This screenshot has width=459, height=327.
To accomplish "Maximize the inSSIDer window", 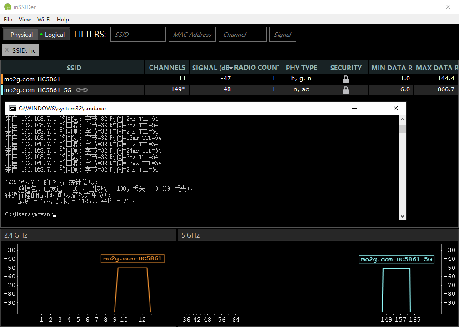I will click(427, 7).
